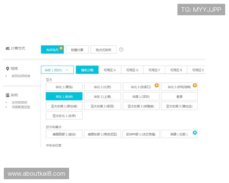Select 可用区 H zone
This screenshot has height=183, width=229.
[x=110, y=70]
